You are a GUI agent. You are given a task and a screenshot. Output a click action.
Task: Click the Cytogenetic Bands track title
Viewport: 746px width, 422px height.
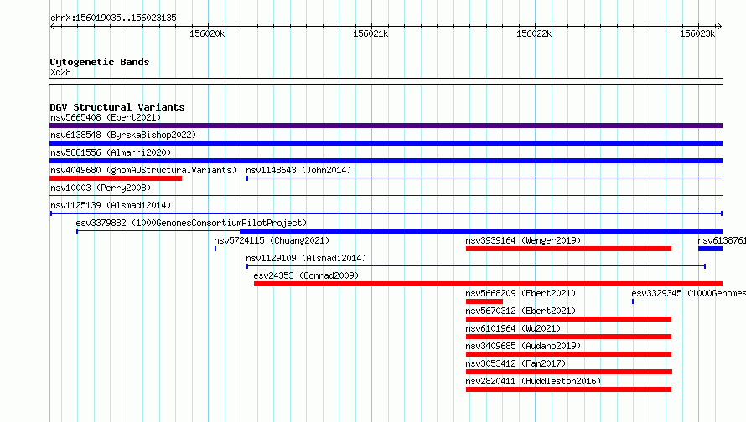(x=100, y=62)
